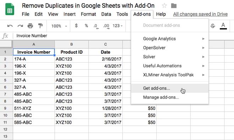Open the View menu
The image size is (234, 140).
53,14
